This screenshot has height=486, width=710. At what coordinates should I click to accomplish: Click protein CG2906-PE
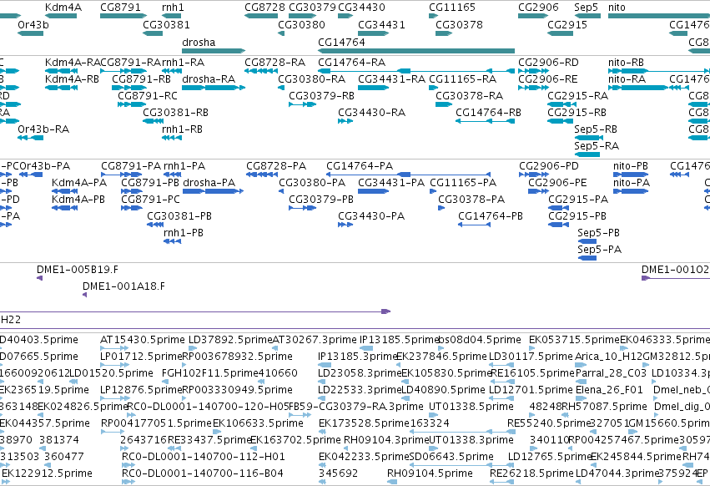tap(538, 191)
